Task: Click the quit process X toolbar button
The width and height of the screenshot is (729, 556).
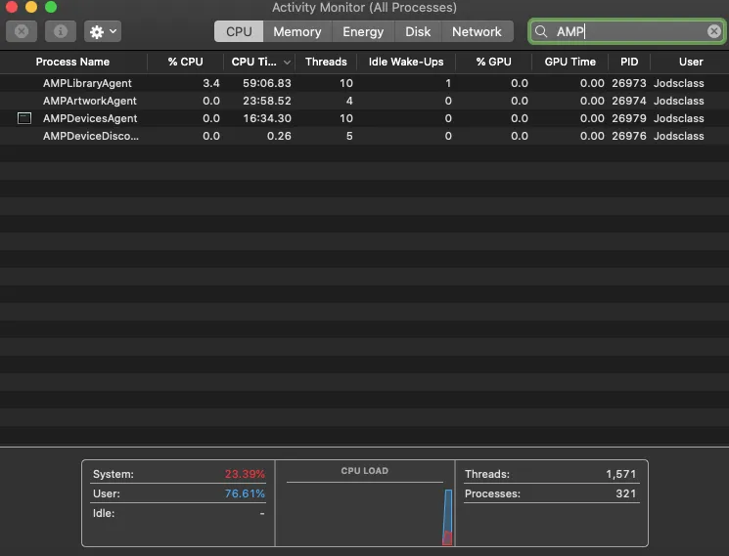Action: [22, 31]
